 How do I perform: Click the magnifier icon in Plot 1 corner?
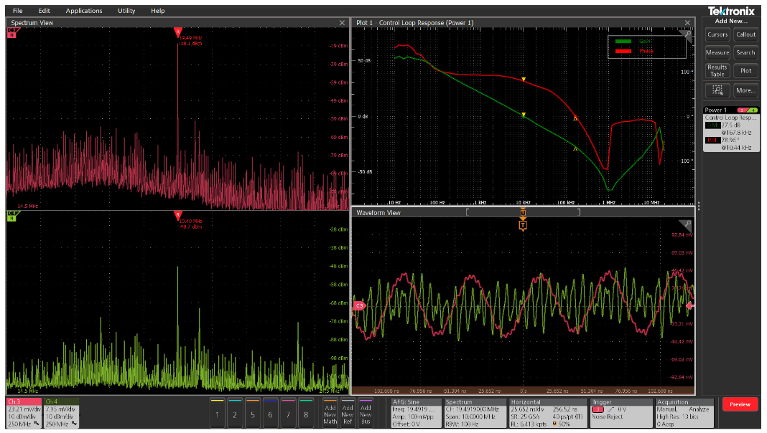point(687,34)
